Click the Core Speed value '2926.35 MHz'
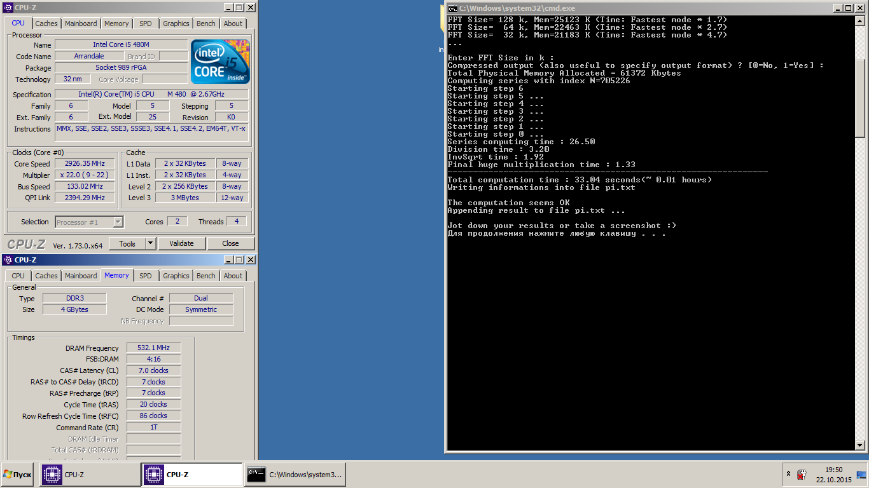Screen dimensions: 869x488 pos(85,163)
